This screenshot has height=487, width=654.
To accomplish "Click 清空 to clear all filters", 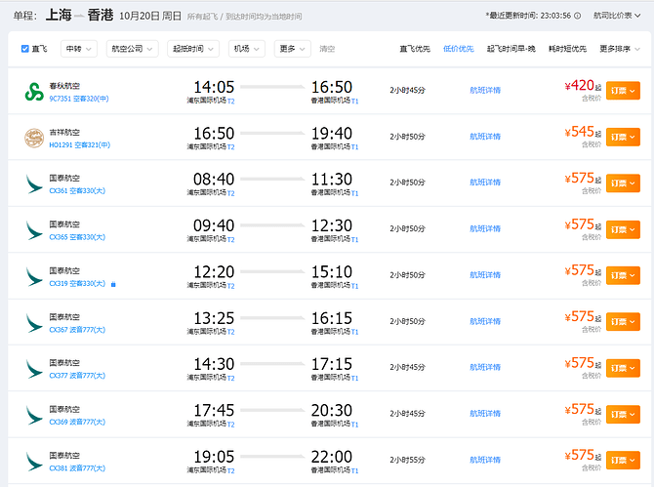I will 327,49.
